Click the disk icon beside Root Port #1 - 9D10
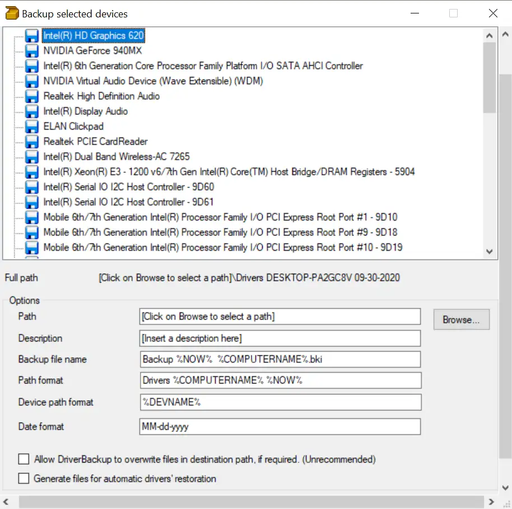Image resolution: width=512 pixels, height=509 pixels. [x=32, y=218]
